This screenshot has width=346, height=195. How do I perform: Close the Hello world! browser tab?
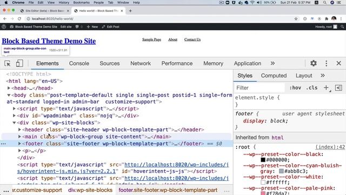pyautogui.click(x=122, y=11)
